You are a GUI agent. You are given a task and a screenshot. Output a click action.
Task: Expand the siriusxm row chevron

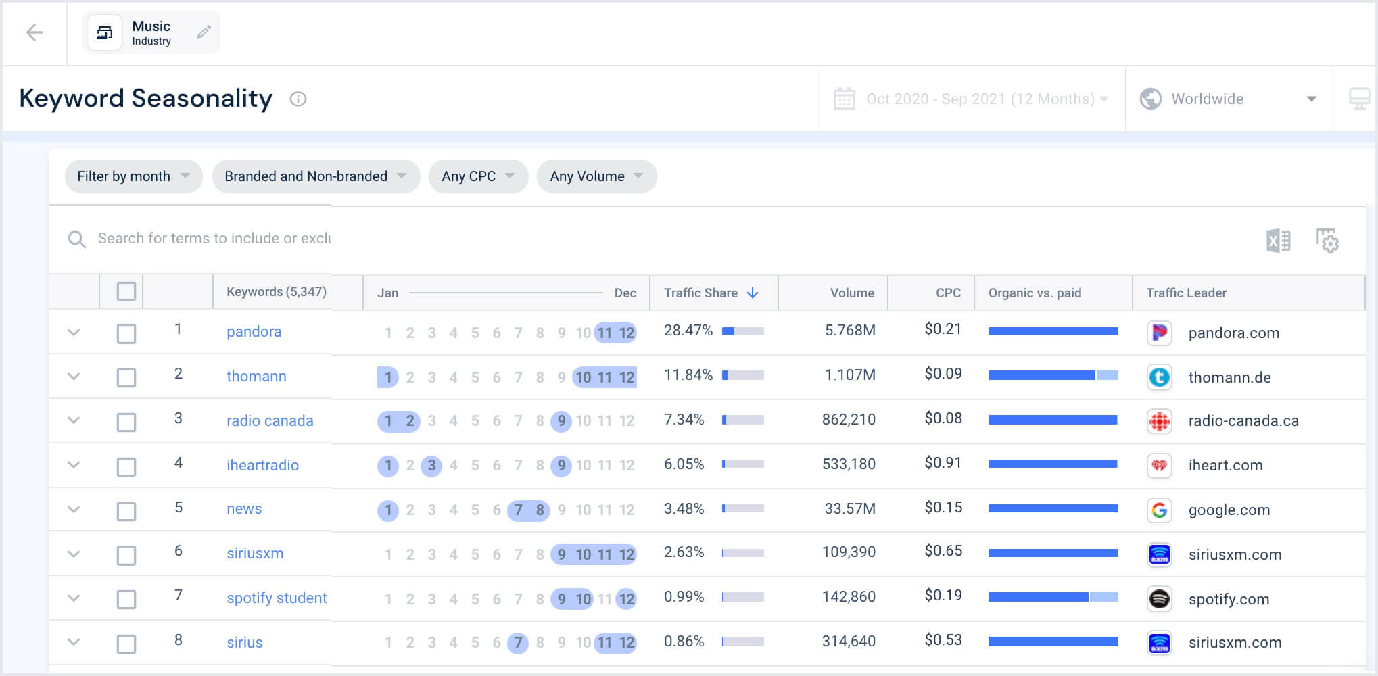74,554
